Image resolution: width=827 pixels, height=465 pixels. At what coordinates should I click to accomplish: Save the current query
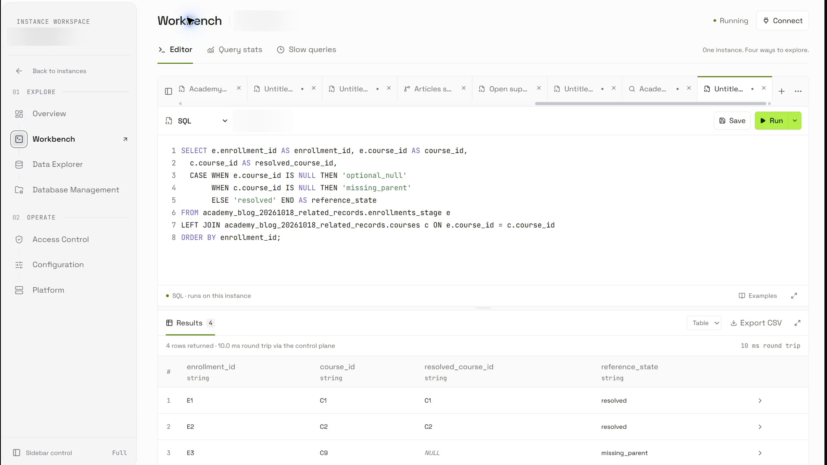point(732,121)
